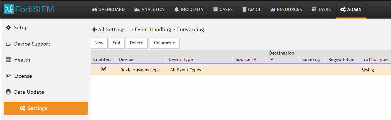Select the All Event Types row cell
The image size is (391, 120).
(x=186, y=70)
